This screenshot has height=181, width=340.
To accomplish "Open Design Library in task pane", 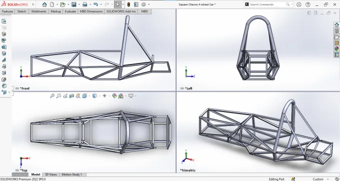I will 336,31.
